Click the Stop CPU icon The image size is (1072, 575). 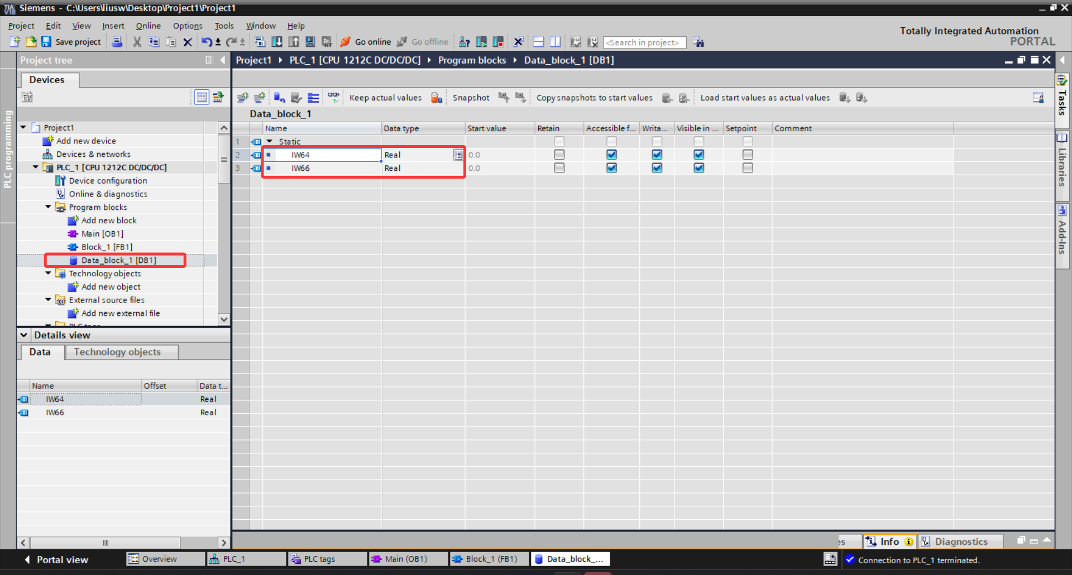[498, 42]
